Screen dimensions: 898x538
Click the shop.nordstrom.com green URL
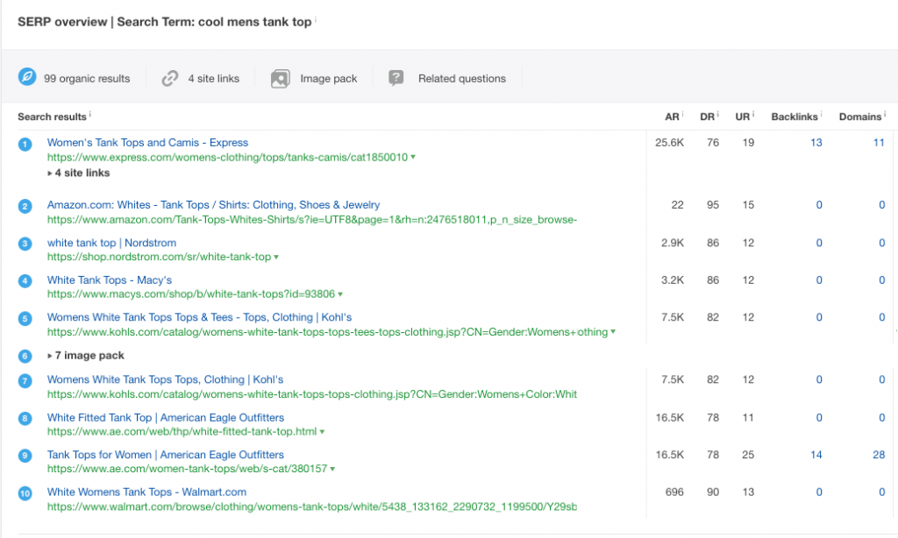click(160, 257)
